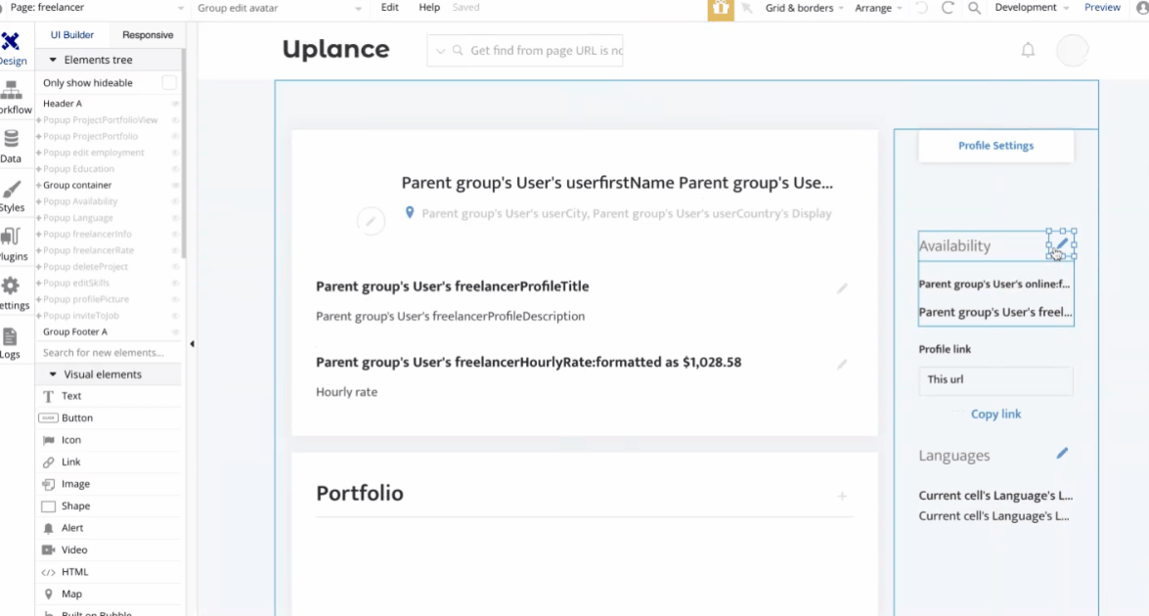Switch to the Responsive tab
Screen dimensions: 1149x616
click(148, 35)
